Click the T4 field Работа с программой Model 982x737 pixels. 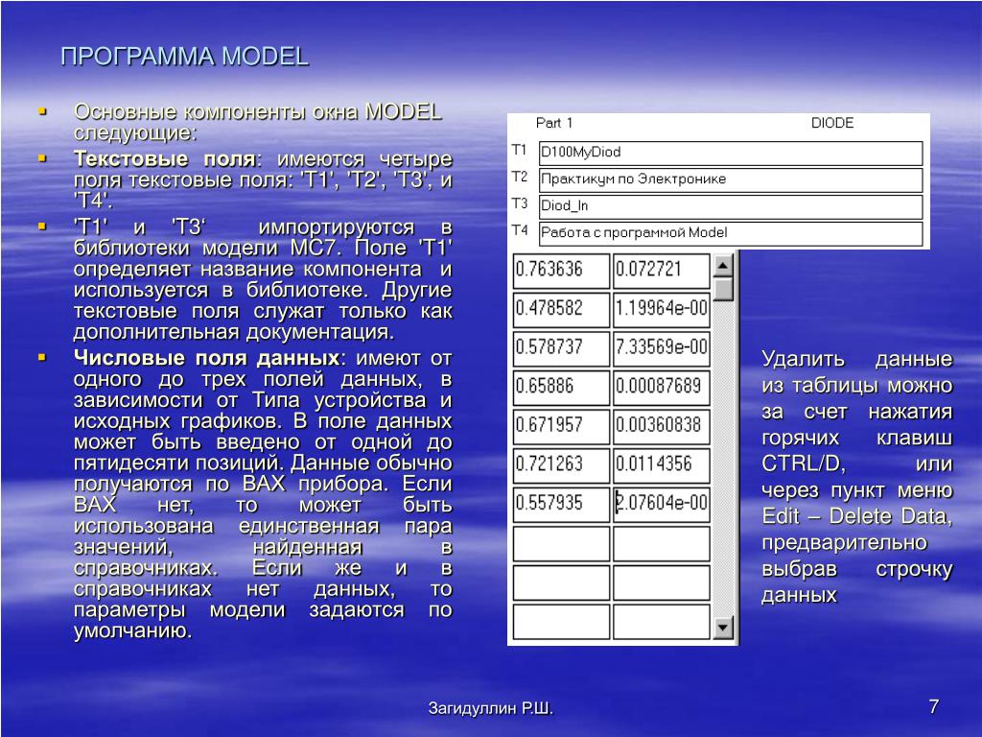730,233
